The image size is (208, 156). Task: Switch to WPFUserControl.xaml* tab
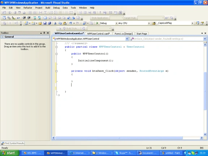98,34
